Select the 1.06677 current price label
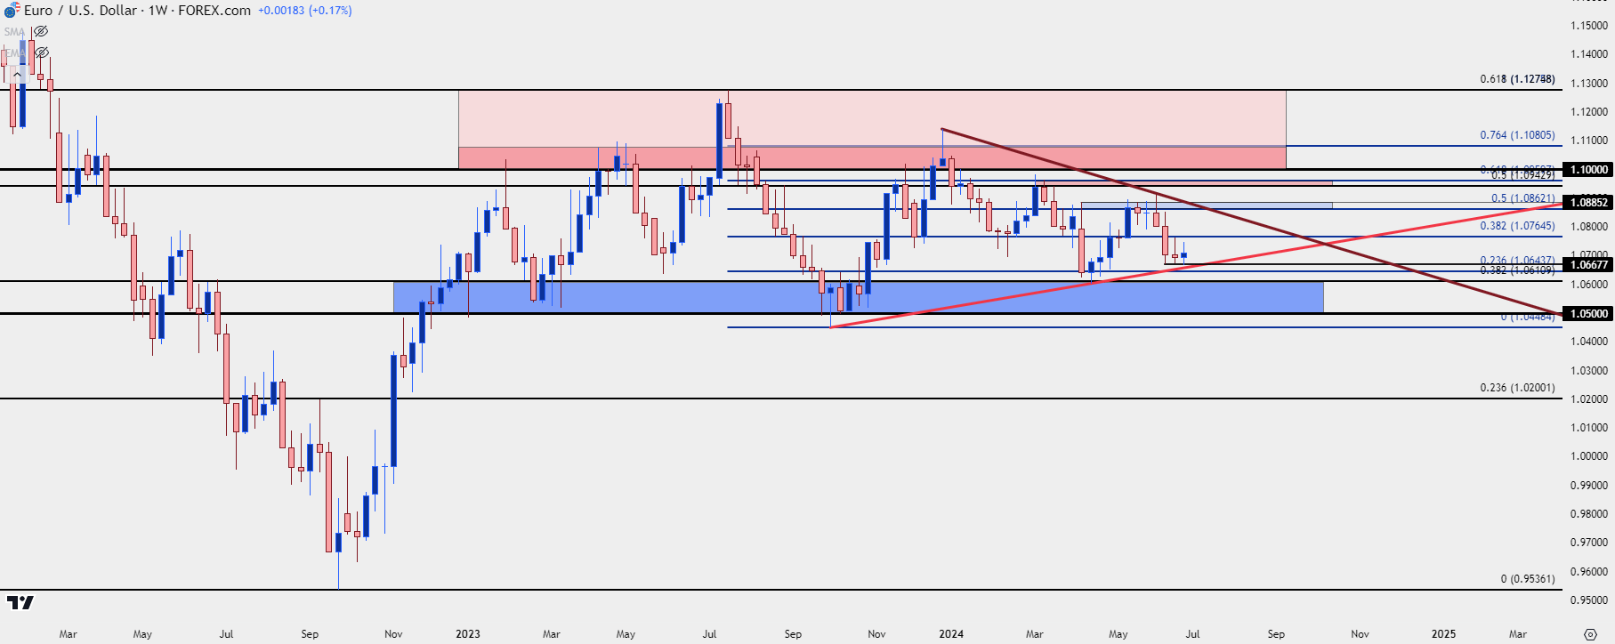 click(x=1588, y=264)
